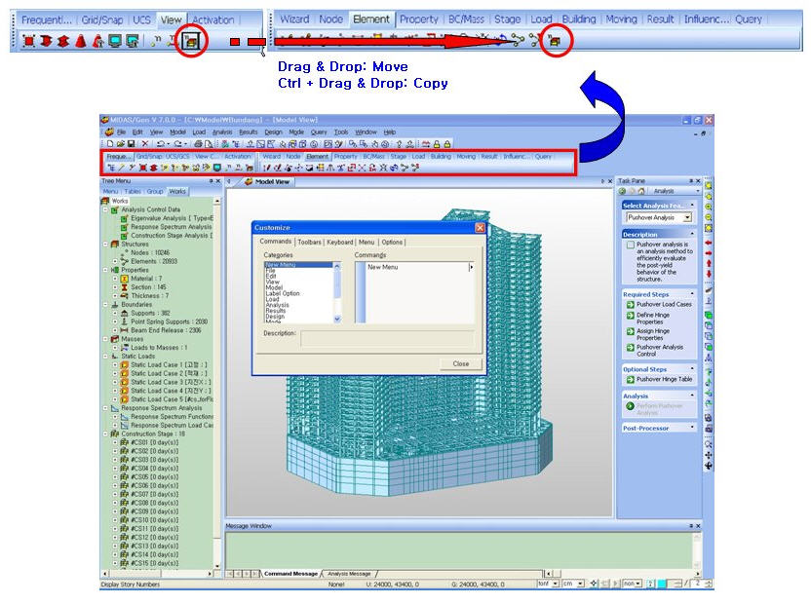Viewport: 811px width, 604px height.
Task: Select the Analysis Message tab
Action: (x=348, y=574)
